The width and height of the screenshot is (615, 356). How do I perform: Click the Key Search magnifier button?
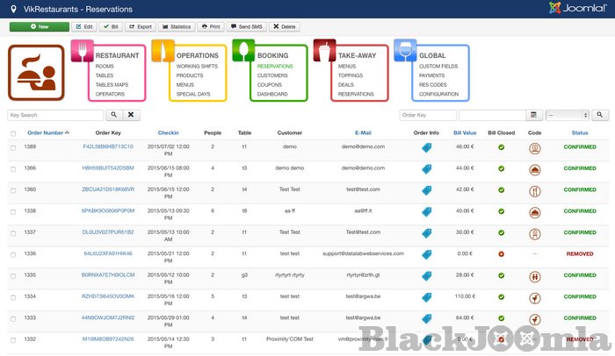point(112,115)
